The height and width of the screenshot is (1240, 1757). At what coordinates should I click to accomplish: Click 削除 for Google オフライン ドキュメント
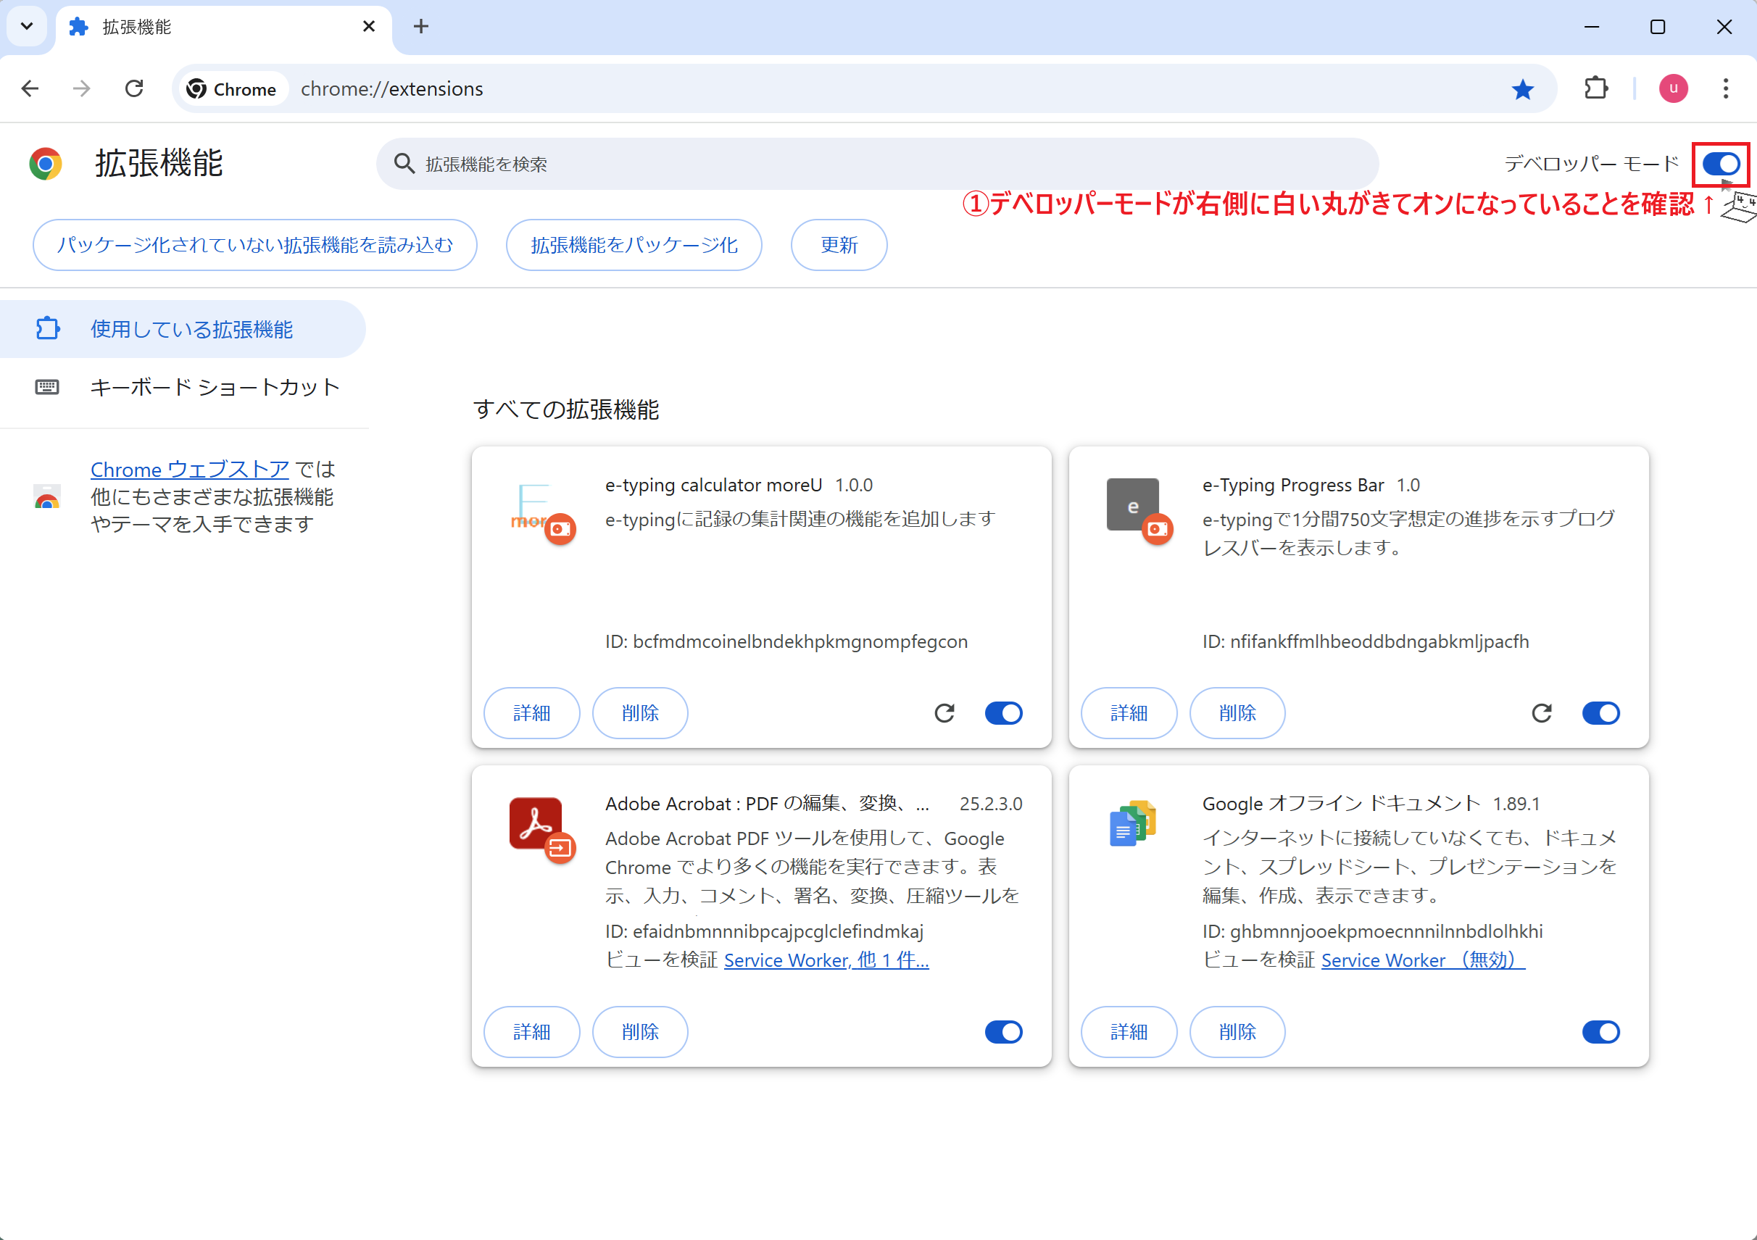point(1237,1032)
